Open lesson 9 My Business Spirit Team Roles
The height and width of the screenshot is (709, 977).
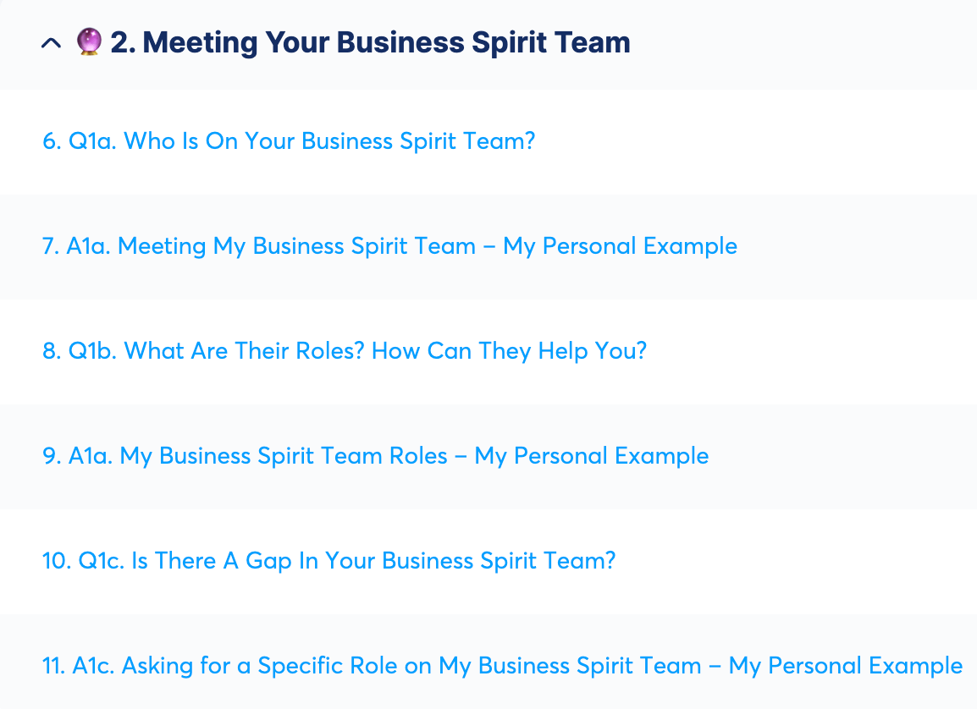(x=375, y=456)
